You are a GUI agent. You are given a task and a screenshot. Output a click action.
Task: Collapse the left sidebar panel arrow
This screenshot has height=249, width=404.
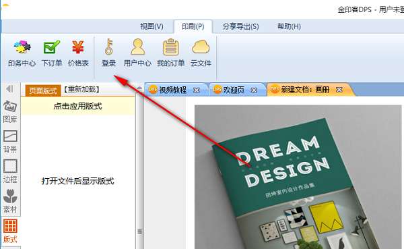click(x=9, y=89)
